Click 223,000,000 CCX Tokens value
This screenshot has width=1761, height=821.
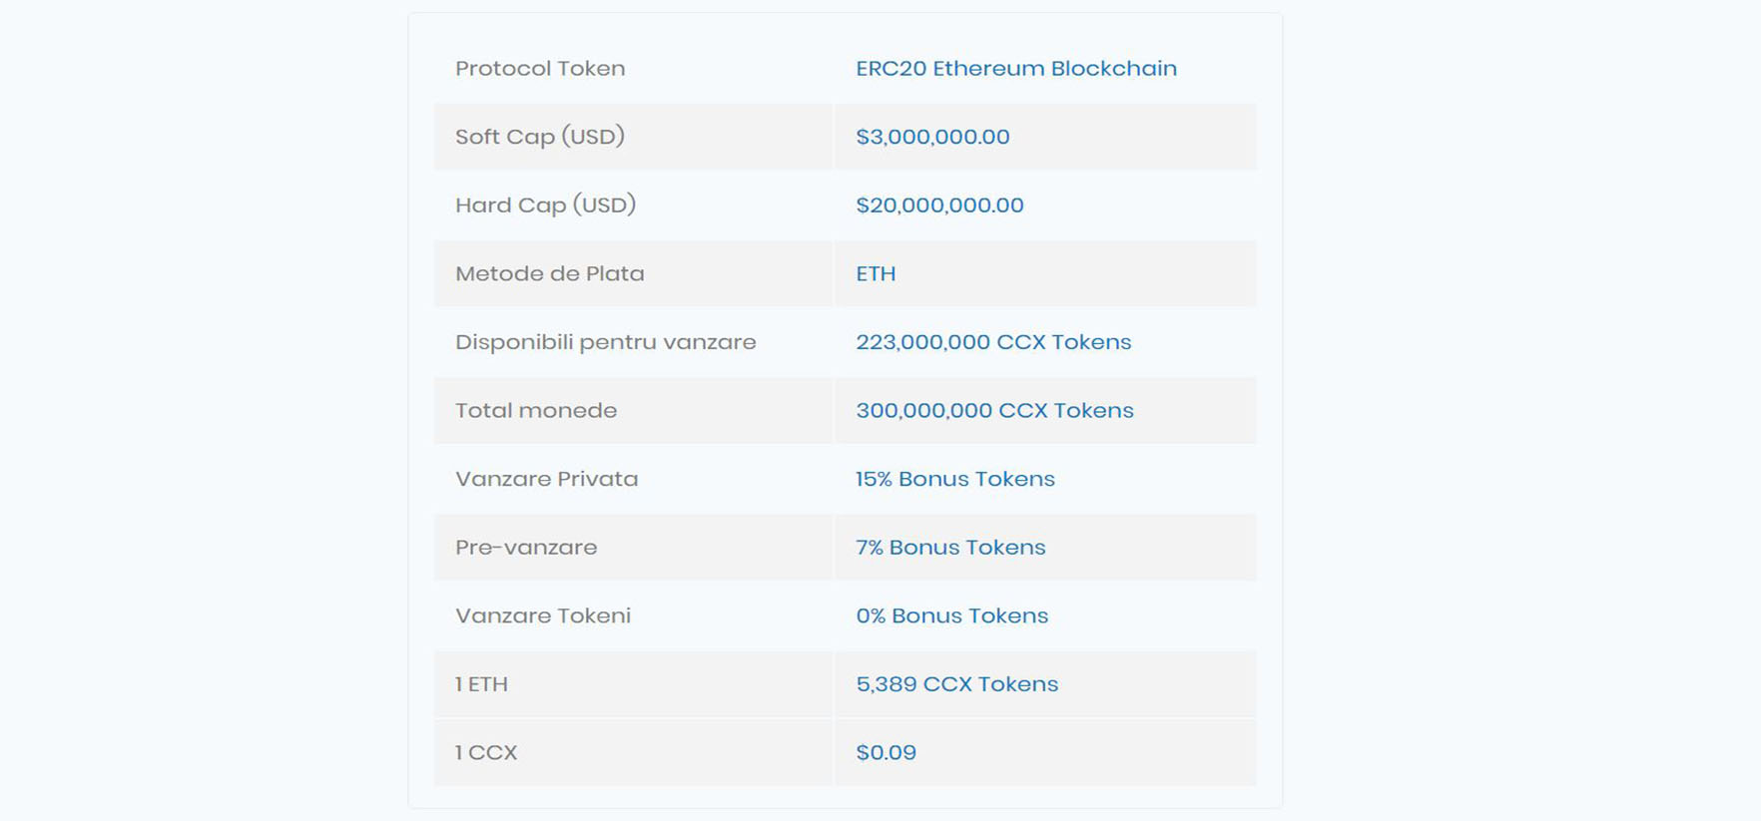tap(993, 342)
